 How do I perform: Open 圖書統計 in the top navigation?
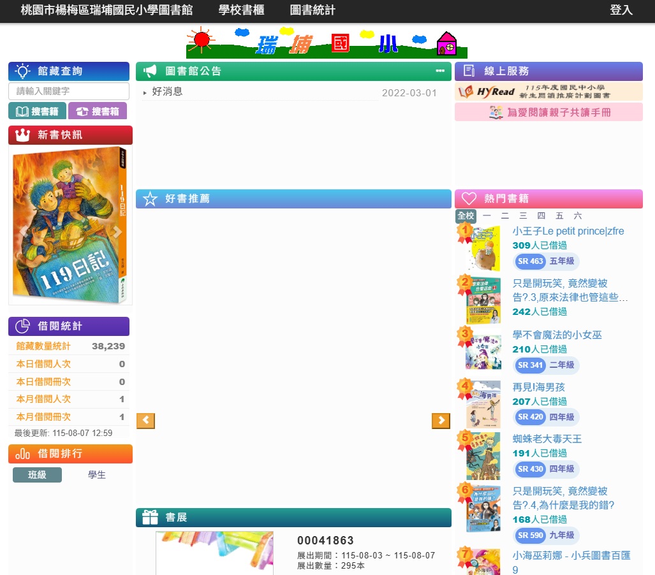pyautogui.click(x=313, y=10)
